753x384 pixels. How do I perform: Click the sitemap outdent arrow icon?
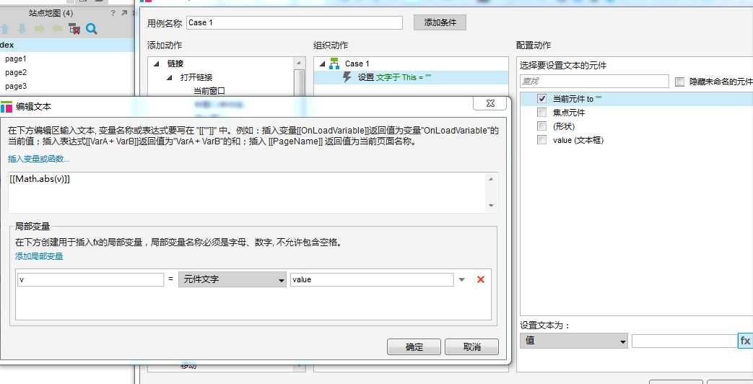tap(57, 29)
